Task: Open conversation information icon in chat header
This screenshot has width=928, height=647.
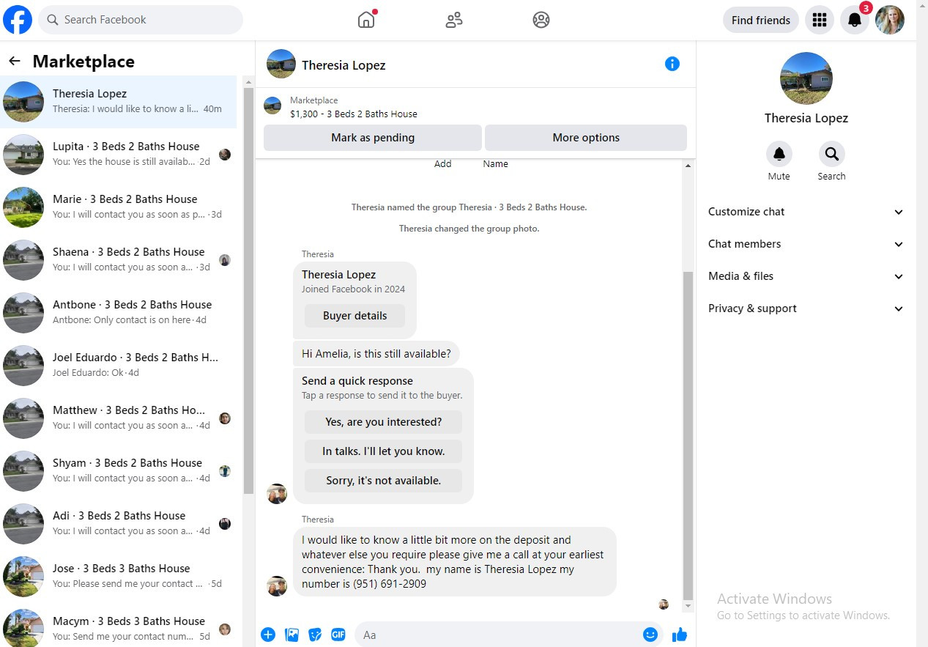Action: [672, 64]
